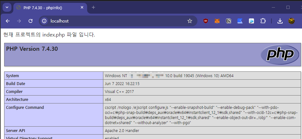This screenshot has height=139, width=302.
Task: Select the PHP Version 7.4.30 heading
Action: click(x=32, y=49)
